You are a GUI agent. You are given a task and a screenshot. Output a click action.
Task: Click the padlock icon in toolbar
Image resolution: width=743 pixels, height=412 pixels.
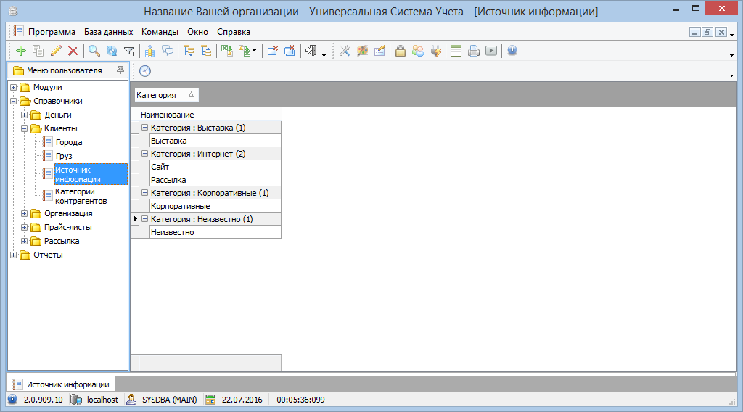pyautogui.click(x=400, y=51)
